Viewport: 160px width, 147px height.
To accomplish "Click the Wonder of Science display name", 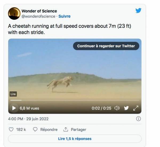I will point(39,11).
